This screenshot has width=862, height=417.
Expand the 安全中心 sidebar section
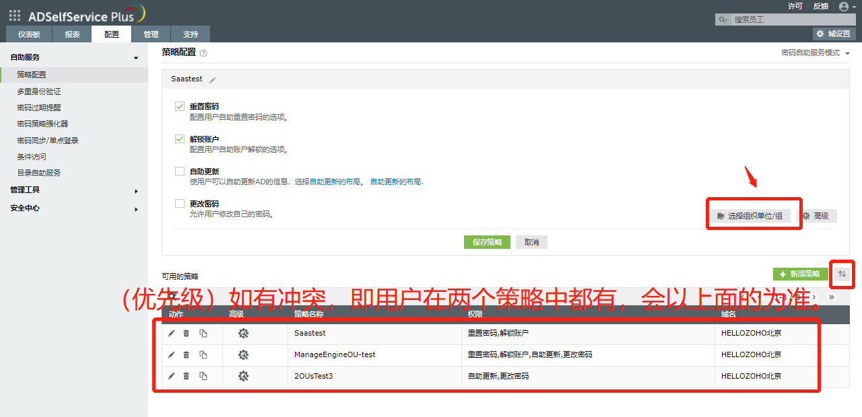(x=73, y=208)
